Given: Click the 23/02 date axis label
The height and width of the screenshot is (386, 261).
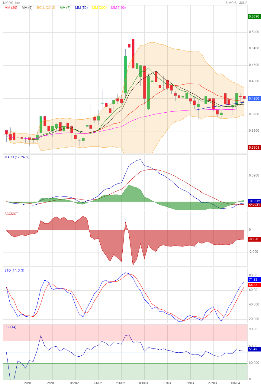Looking at the screenshot, I should (x=121, y=383).
